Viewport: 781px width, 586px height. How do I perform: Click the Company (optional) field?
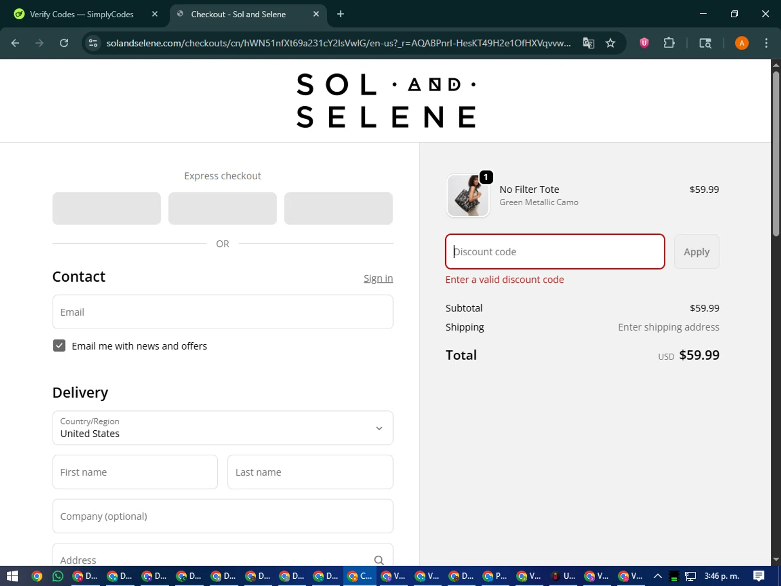click(x=223, y=516)
